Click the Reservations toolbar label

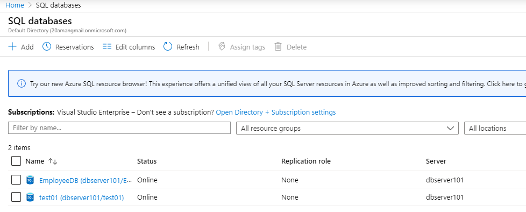[x=74, y=47]
